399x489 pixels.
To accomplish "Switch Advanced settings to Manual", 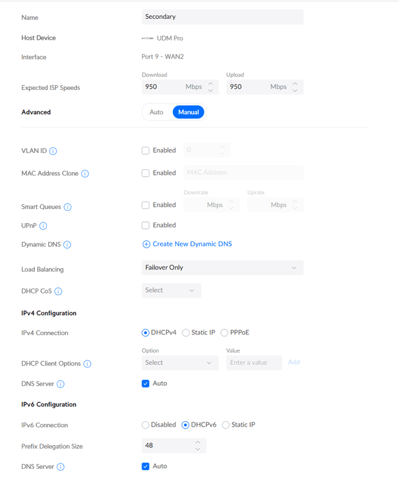I will click(x=189, y=112).
